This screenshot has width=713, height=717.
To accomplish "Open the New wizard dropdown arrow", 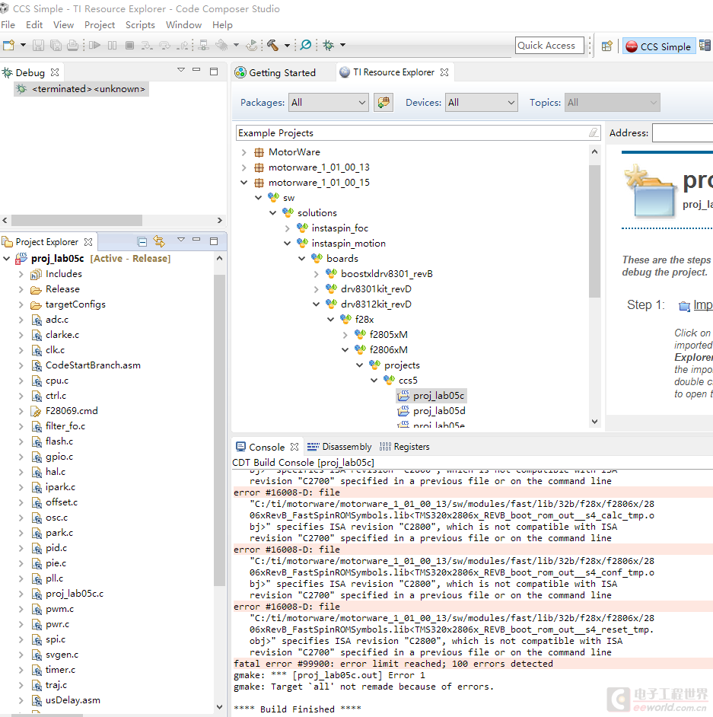I will tap(23, 45).
